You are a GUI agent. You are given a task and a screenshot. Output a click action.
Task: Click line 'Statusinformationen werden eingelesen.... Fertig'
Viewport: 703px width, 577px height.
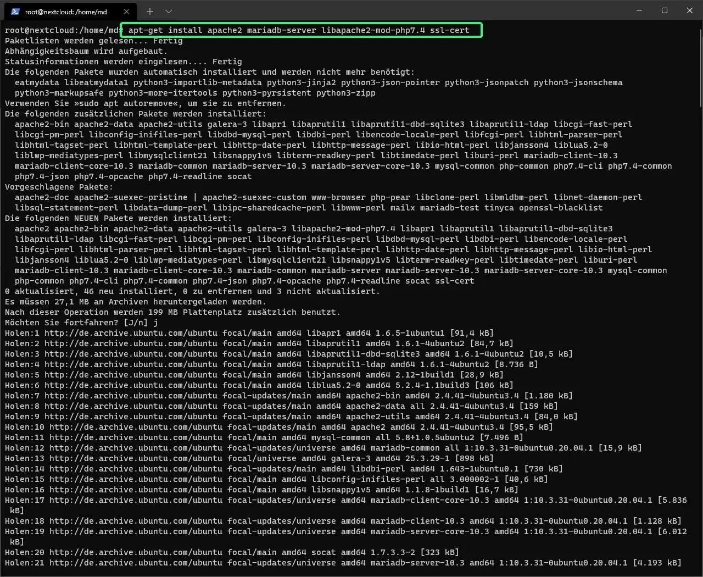pos(124,62)
